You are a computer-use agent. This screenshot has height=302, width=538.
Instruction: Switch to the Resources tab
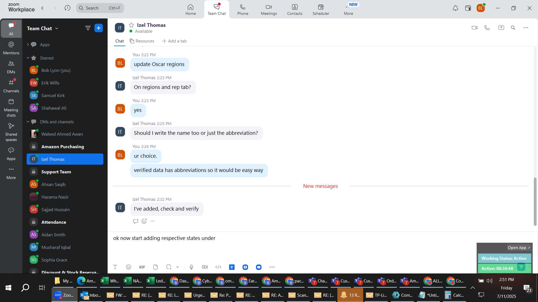tap(142, 41)
